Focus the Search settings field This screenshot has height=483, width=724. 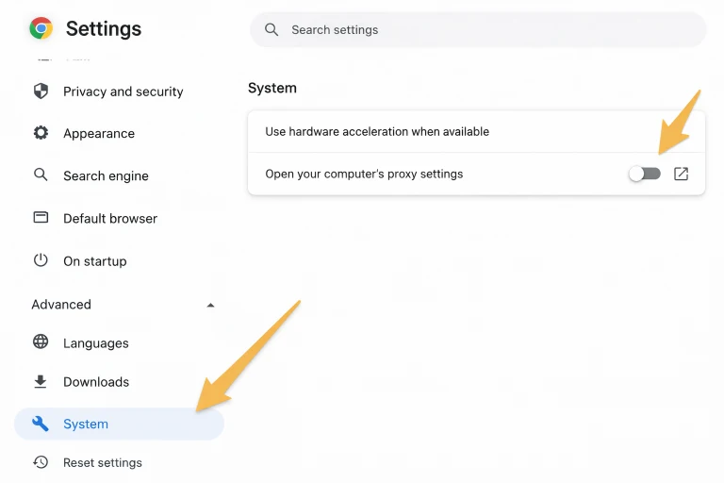point(490,29)
